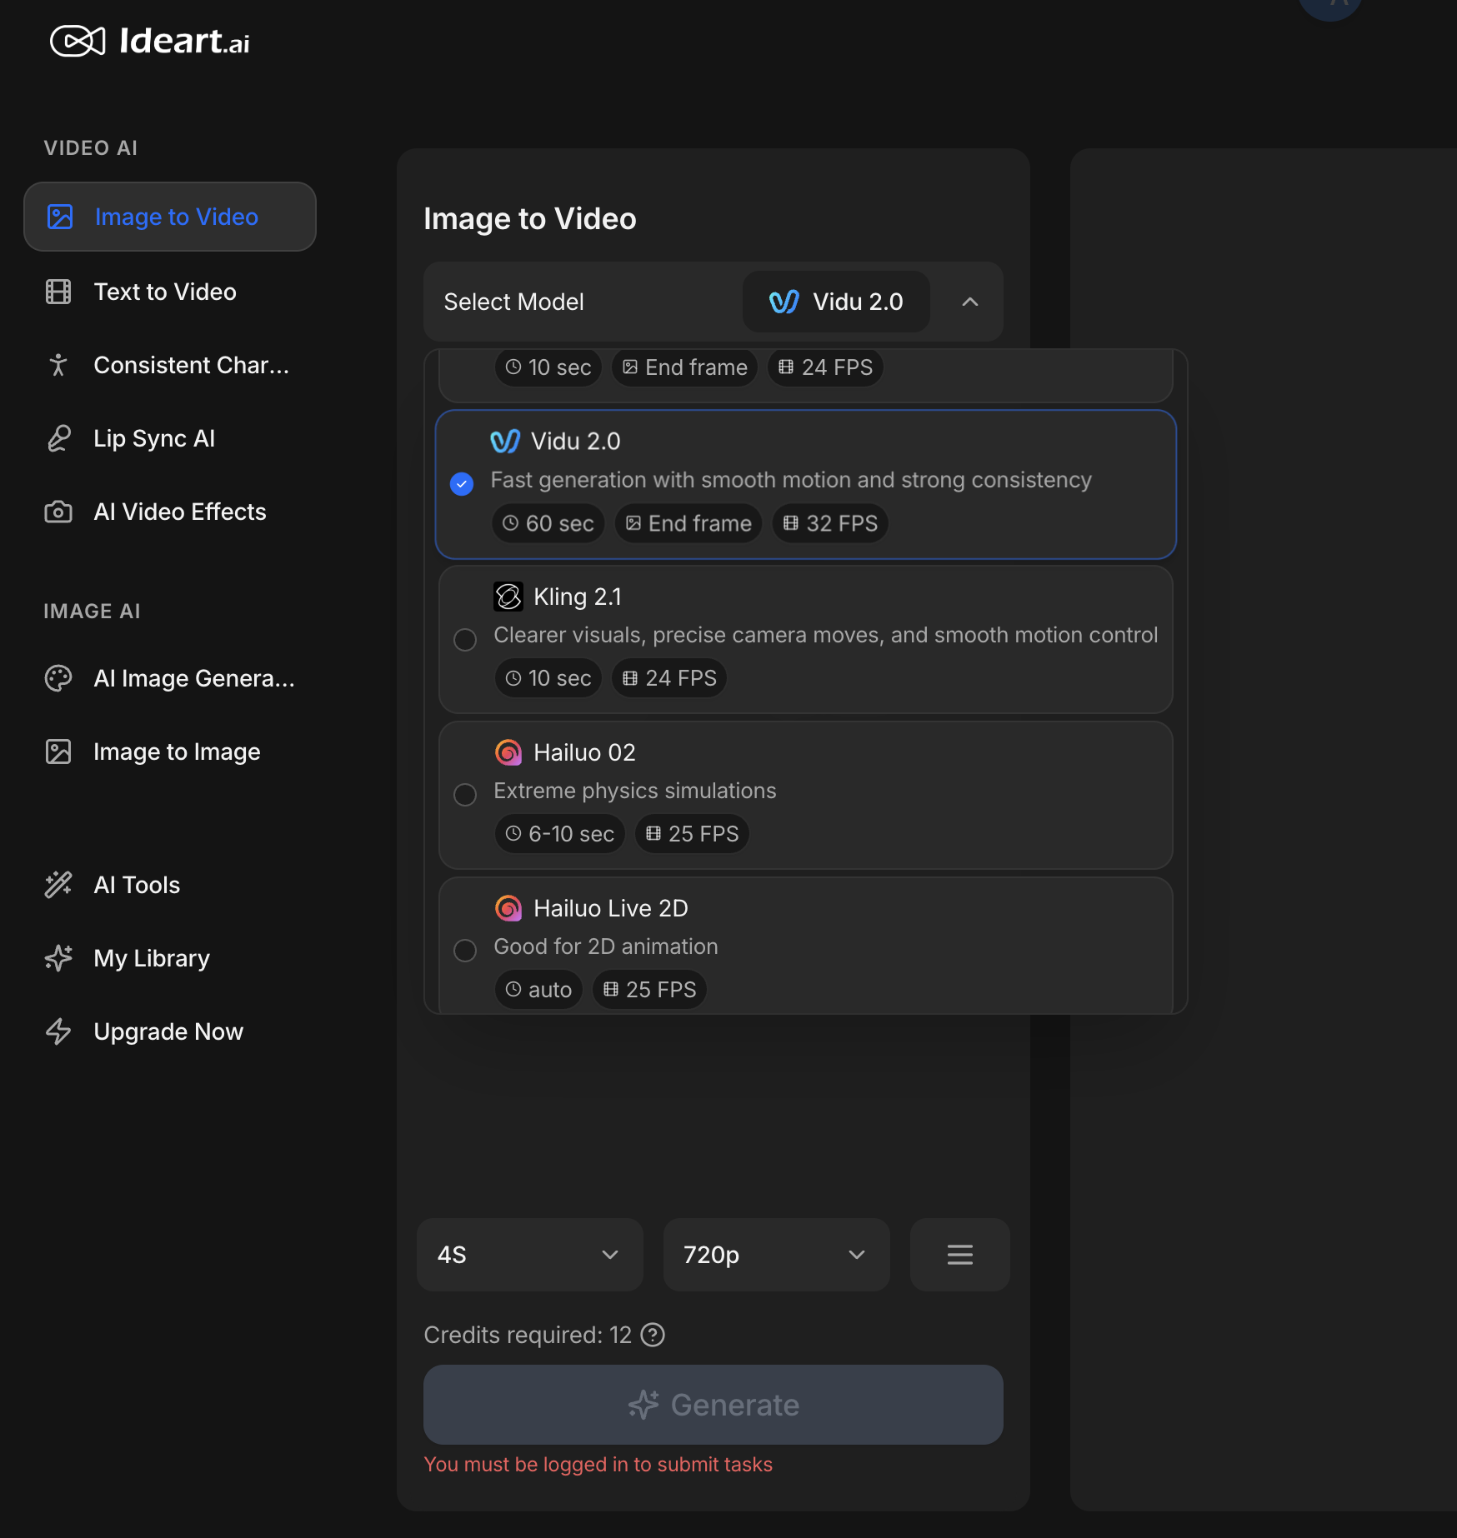This screenshot has height=1538, width=1457.
Task: Click the Vidu 2.0 fast generation description
Action: [x=791, y=480]
